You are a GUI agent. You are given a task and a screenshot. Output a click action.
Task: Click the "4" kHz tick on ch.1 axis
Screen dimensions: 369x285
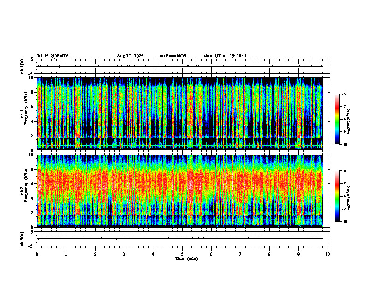[32, 122]
